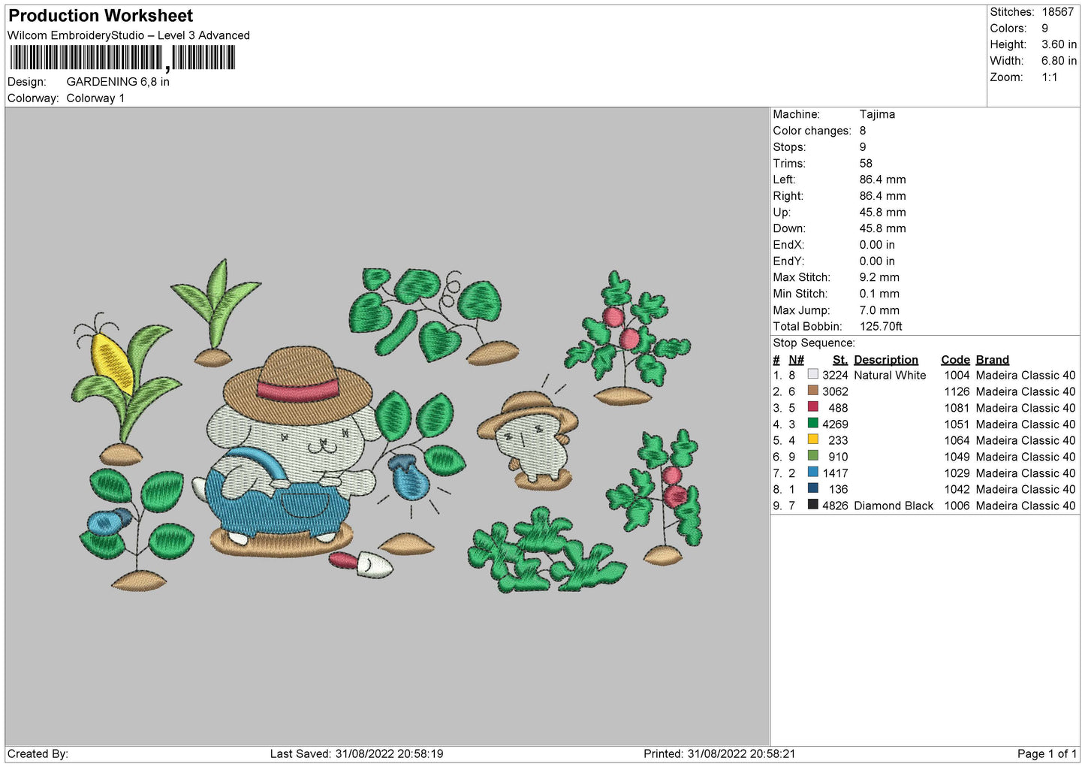Click the 'Diamond Black' description text
The width and height of the screenshot is (1085, 767).
pos(894,506)
